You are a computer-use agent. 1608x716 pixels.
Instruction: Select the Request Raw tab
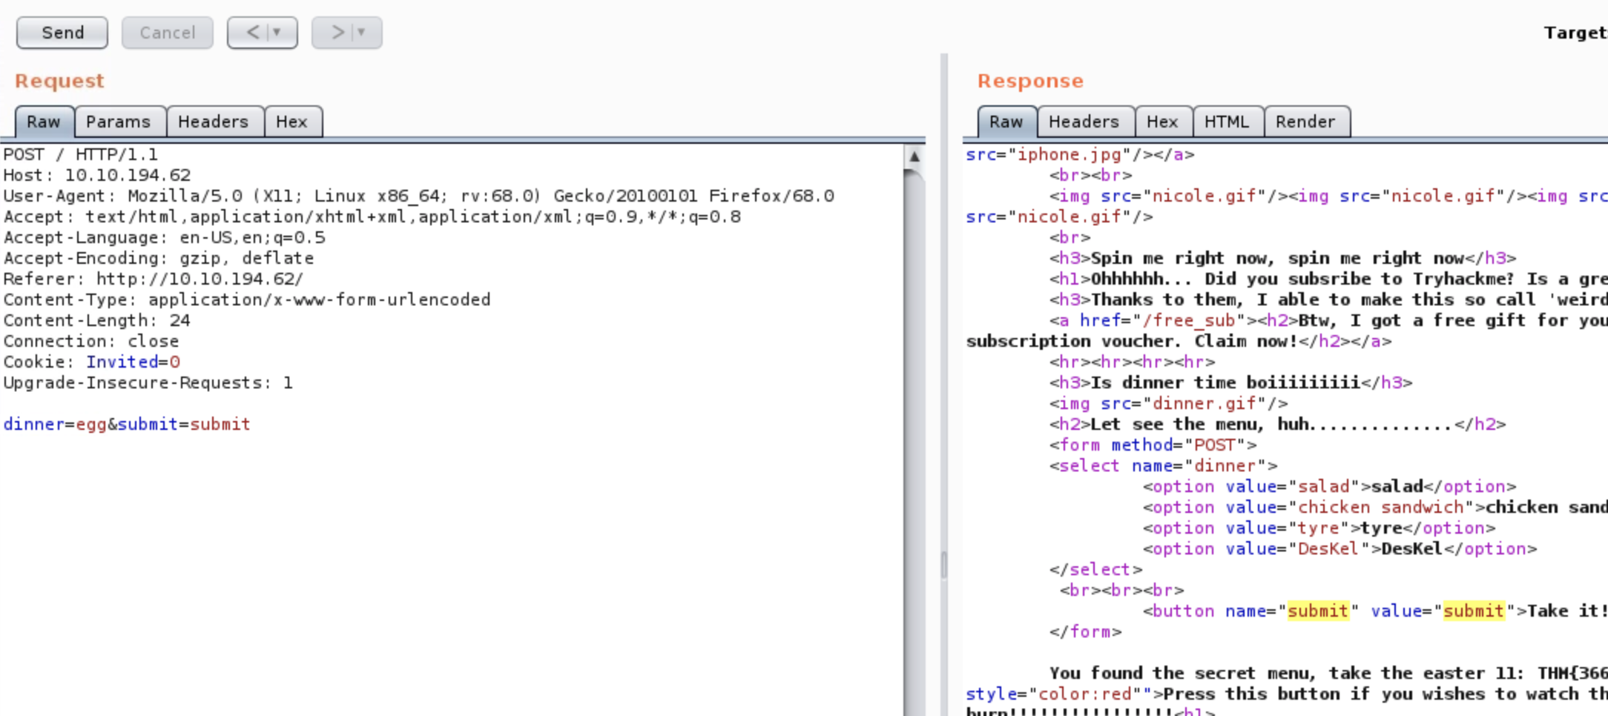[x=44, y=122]
